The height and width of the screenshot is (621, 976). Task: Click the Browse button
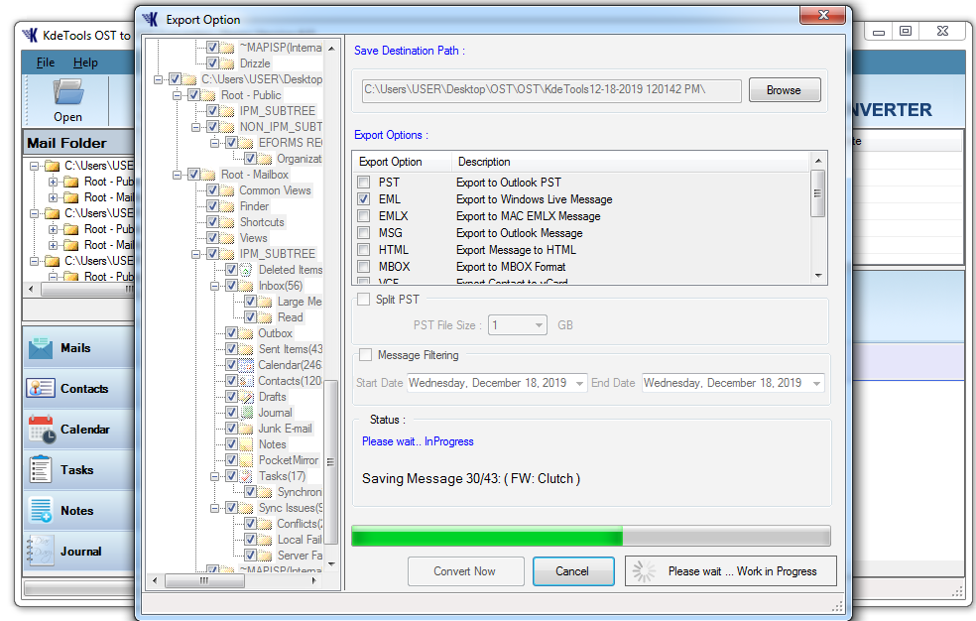tap(785, 90)
